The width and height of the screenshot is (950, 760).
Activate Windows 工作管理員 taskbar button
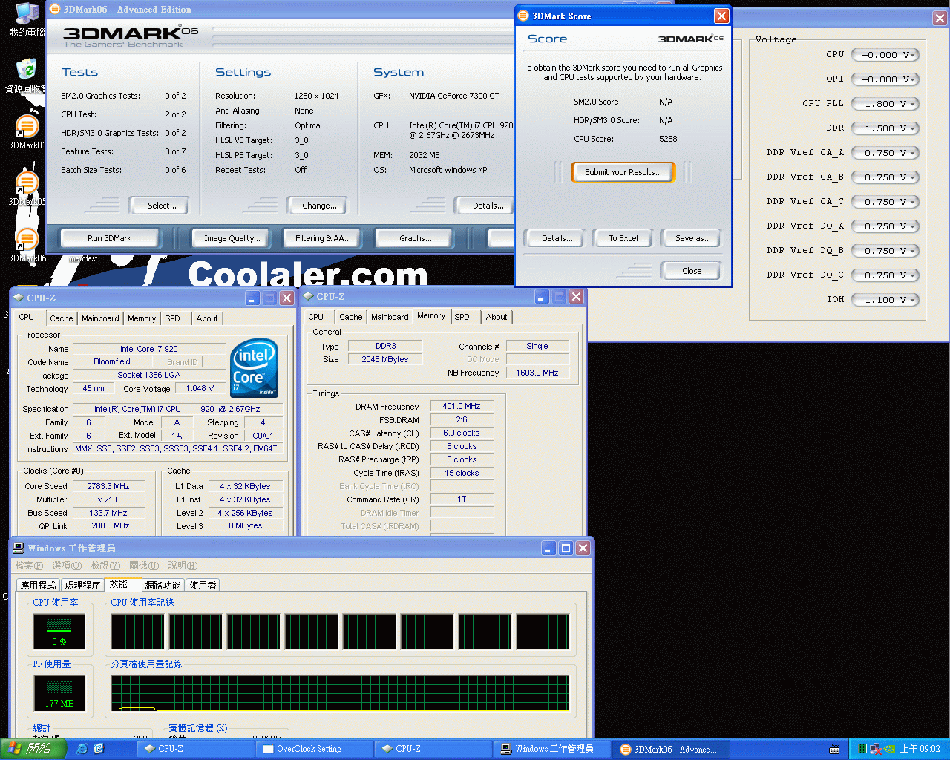(553, 749)
